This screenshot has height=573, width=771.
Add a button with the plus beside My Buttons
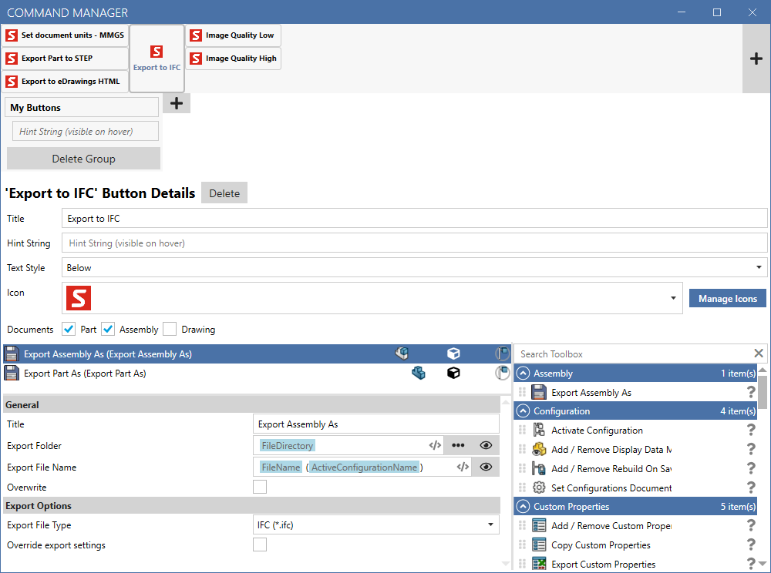[x=176, y=103]
